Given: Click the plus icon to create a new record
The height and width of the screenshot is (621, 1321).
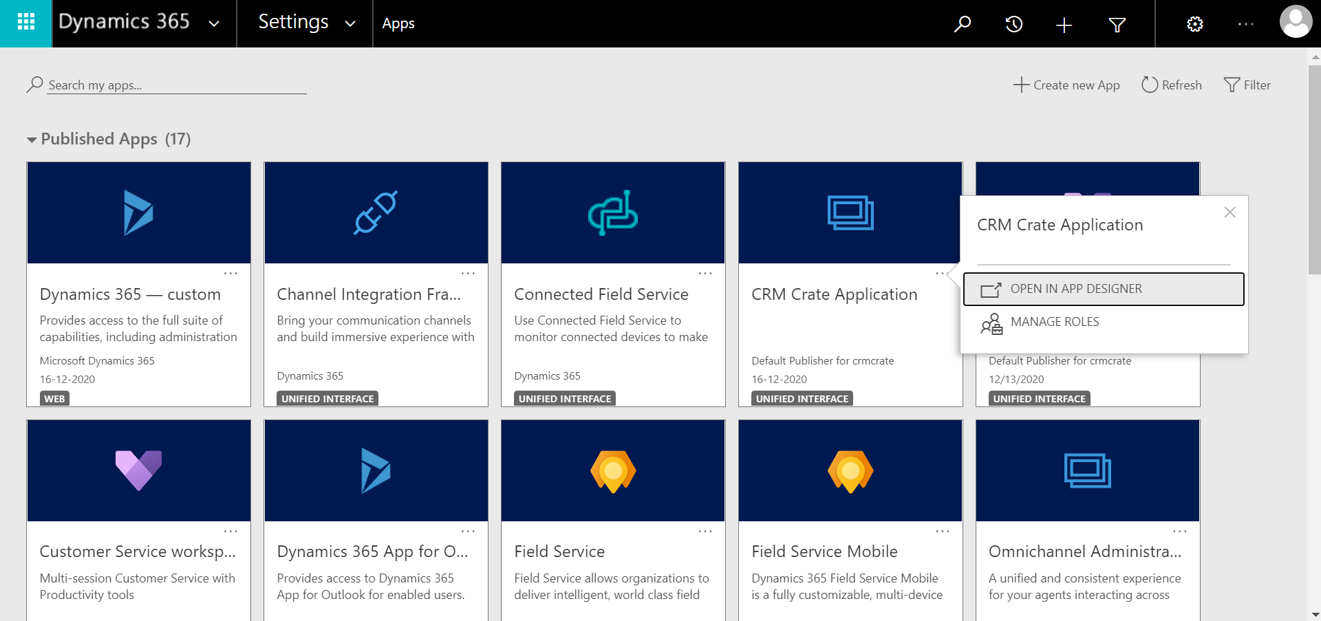Looking at the screenshot, I should click(1063, 24).
